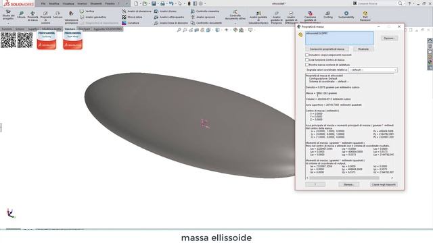Click the Volume value line in results
Viewport: 433px width, 243px height.
328,99
